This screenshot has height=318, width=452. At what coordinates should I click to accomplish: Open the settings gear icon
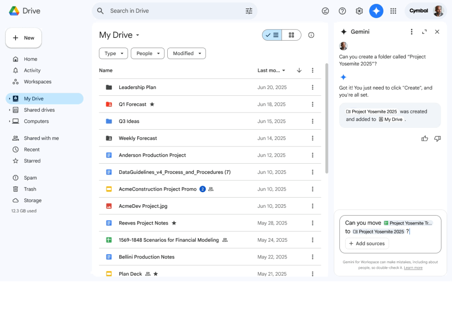coord(359,11)
